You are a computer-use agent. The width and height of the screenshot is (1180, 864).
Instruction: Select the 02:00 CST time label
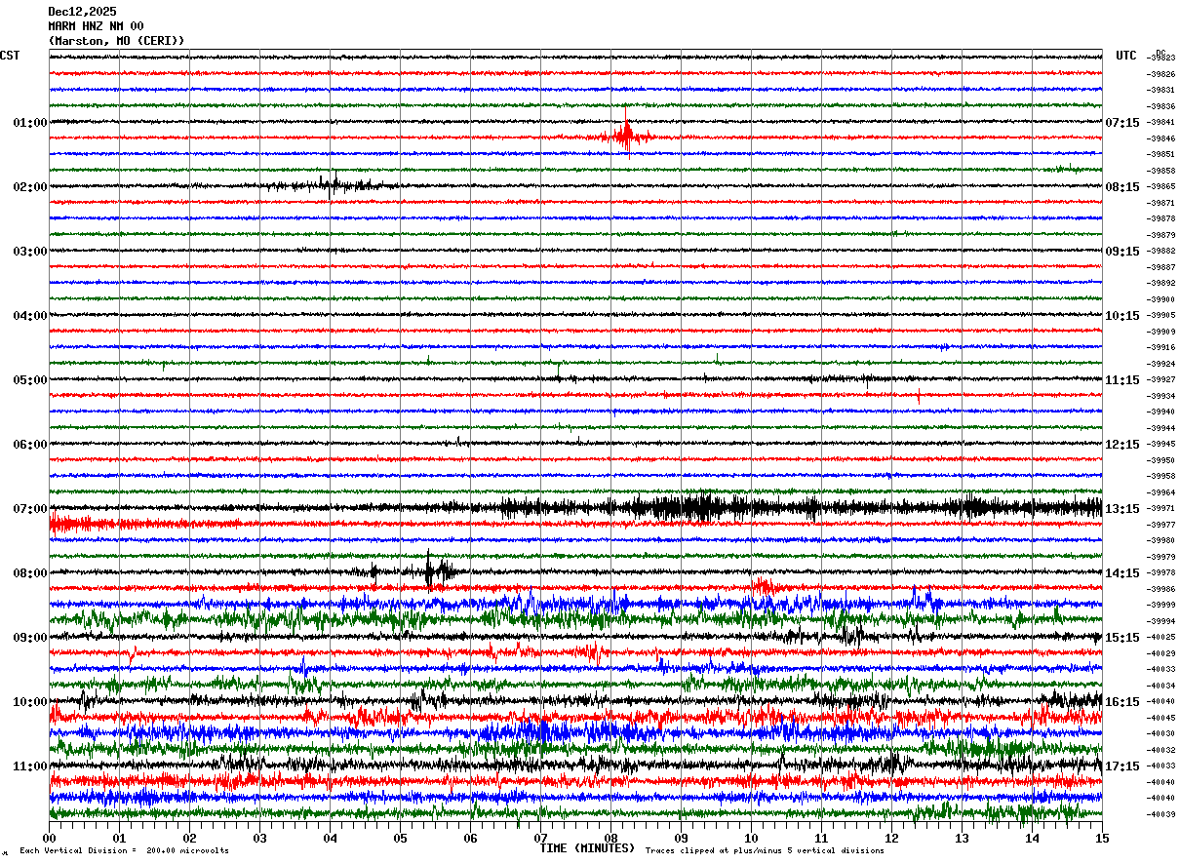[x=29, y=187]
